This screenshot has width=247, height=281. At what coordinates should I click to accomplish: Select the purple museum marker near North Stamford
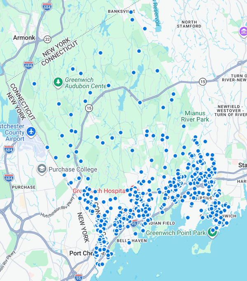coord(243,32)
